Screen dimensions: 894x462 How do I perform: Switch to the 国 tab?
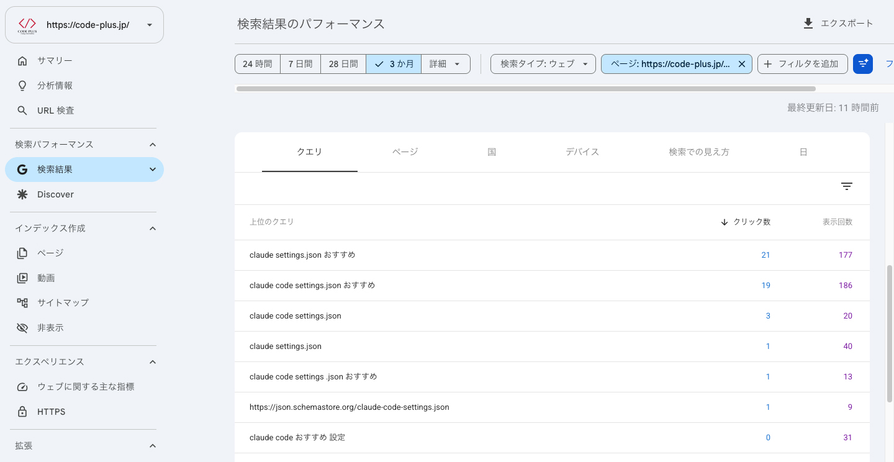492,152
